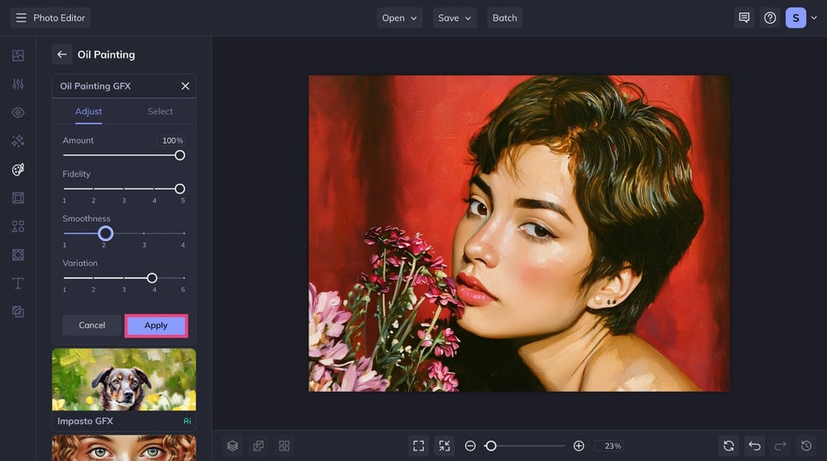
Task: Click the Ai badge on Impasto GFX
Action: [187, 421]
